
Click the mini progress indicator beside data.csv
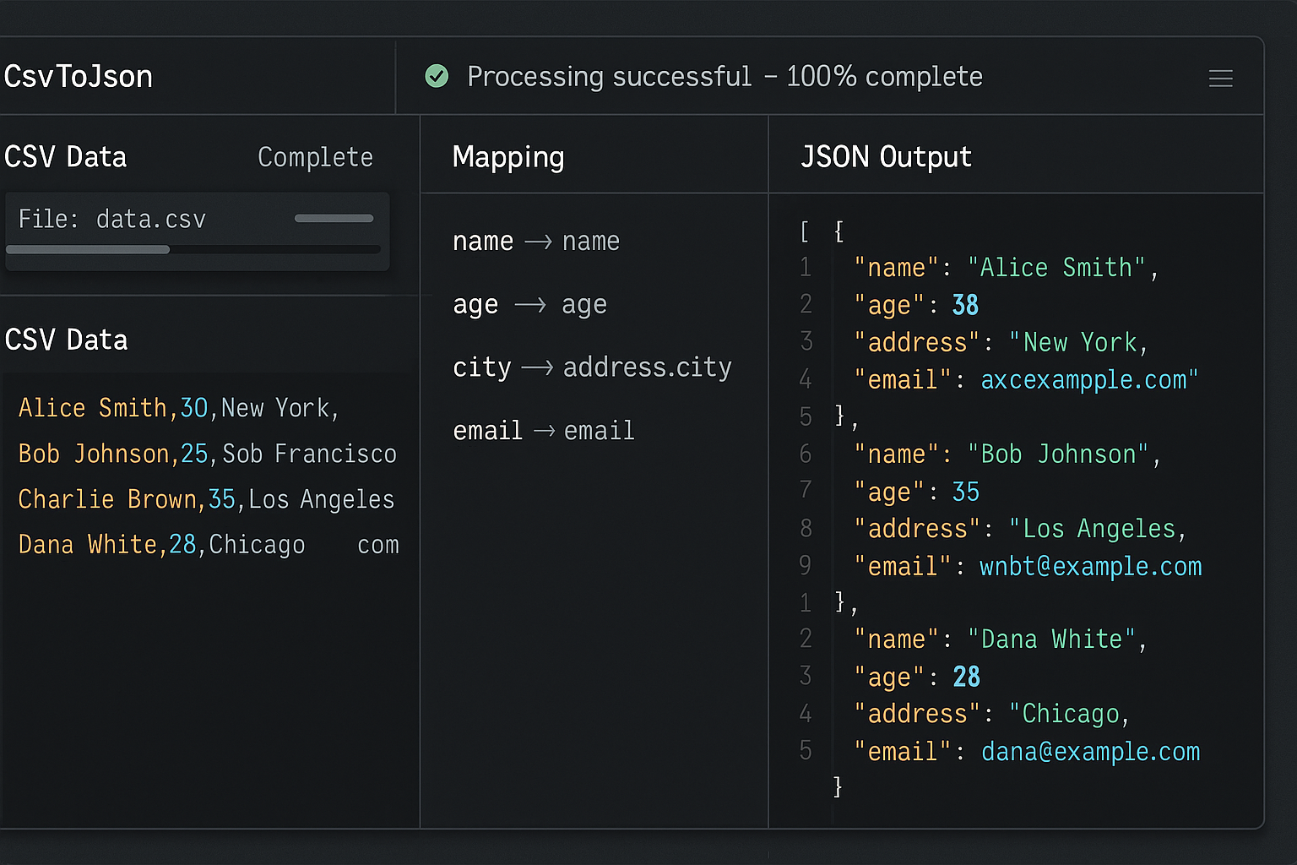334,218
